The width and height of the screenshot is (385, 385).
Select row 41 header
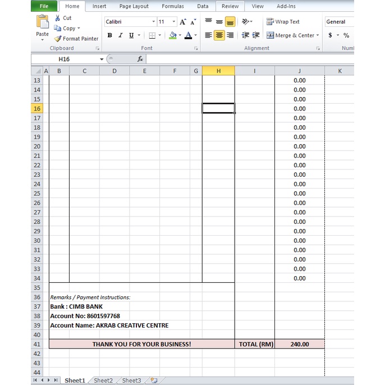[x=37, y=344]
